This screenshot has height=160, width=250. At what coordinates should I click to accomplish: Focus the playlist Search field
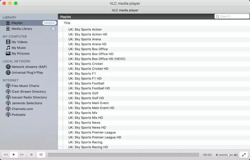pos(232,16)
